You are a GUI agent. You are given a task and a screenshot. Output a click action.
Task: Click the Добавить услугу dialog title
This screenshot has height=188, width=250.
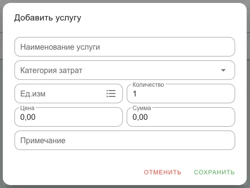[x=48, y=18]
